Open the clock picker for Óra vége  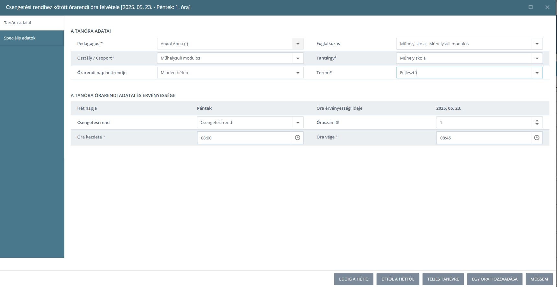(537, 138)
